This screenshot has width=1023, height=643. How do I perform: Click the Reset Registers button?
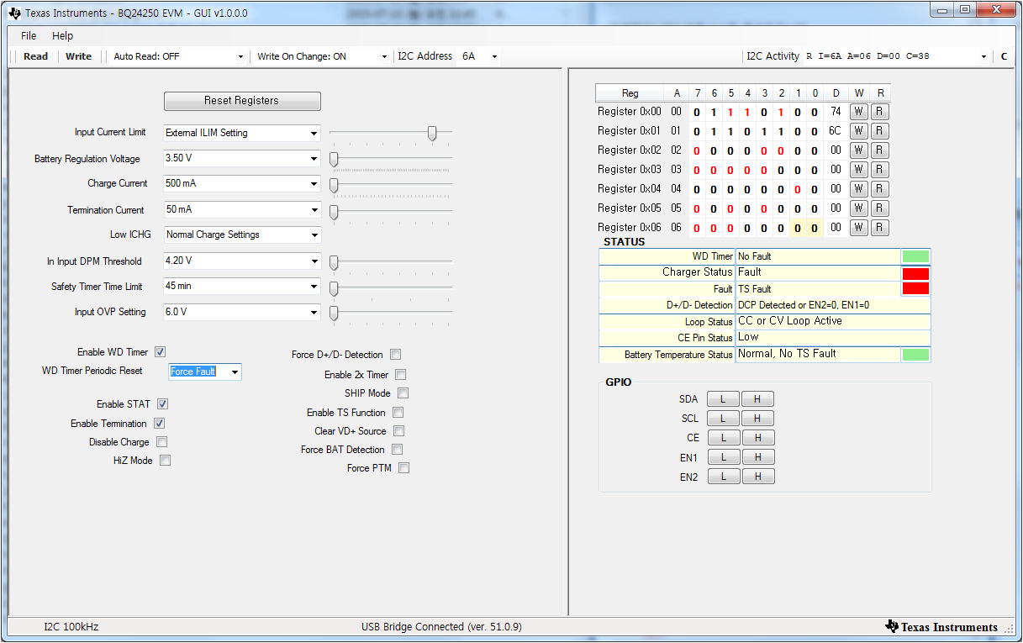coord(242,101)
